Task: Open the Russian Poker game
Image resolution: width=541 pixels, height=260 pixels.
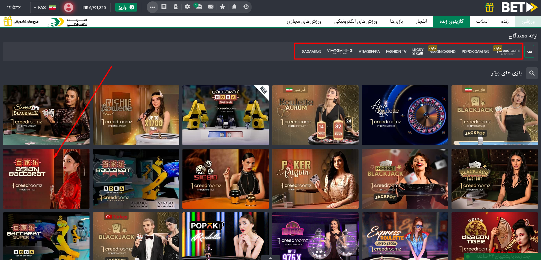Action: pos(315,179)
